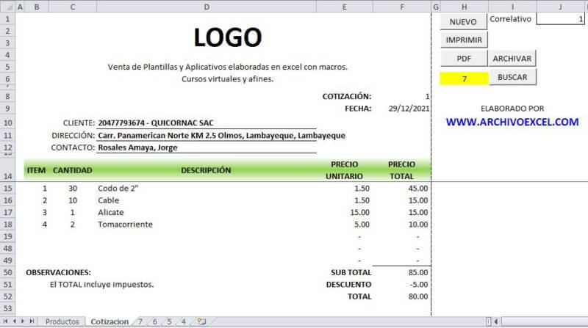Click the IMPRIMIR button

tap(464, 40)
